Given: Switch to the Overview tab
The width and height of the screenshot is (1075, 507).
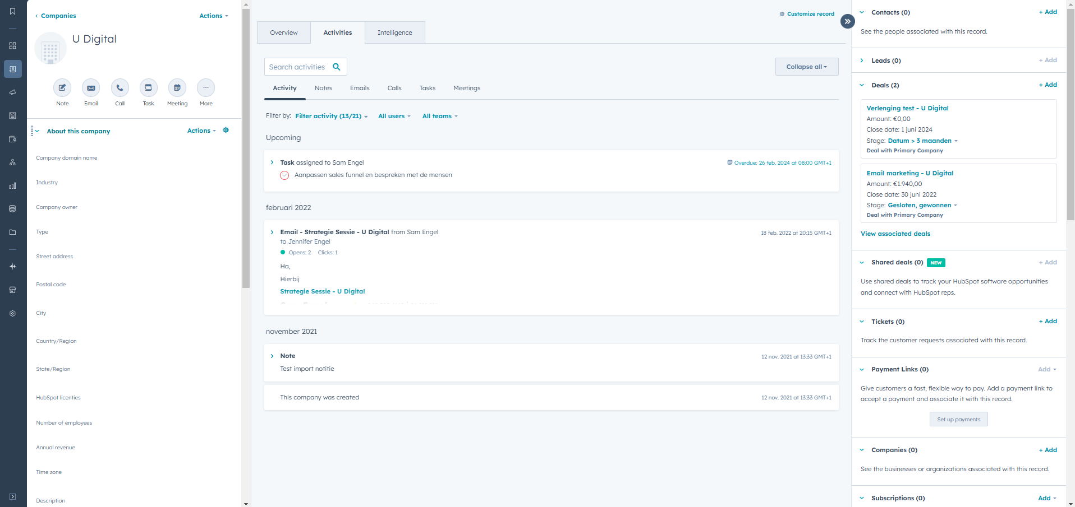Looking at the screenshot, I should click(284, 32).
